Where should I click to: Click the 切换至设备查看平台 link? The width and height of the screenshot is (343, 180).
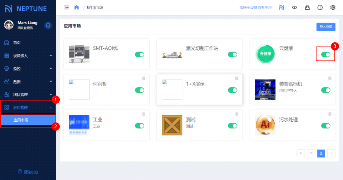pos(256,8)
